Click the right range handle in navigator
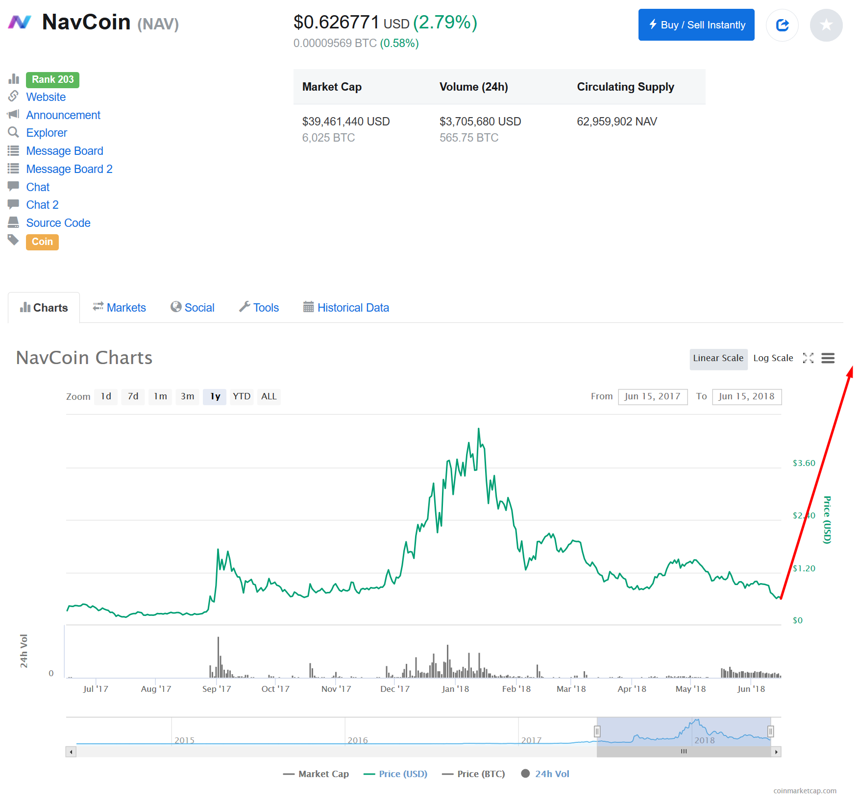859x807 pixels. (x=770, y=732)
